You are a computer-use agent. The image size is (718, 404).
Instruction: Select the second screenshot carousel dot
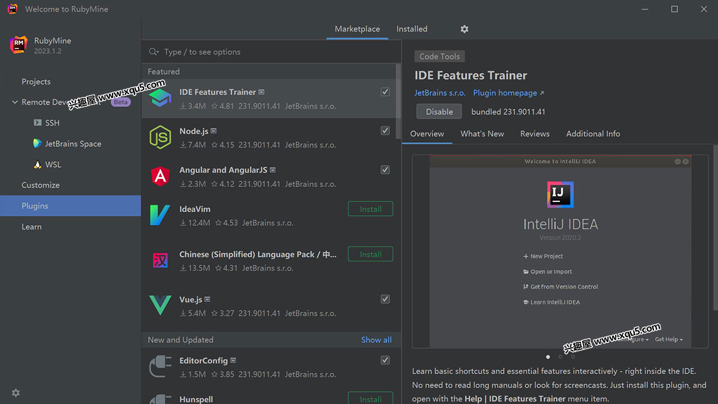(x=560, y=357)
